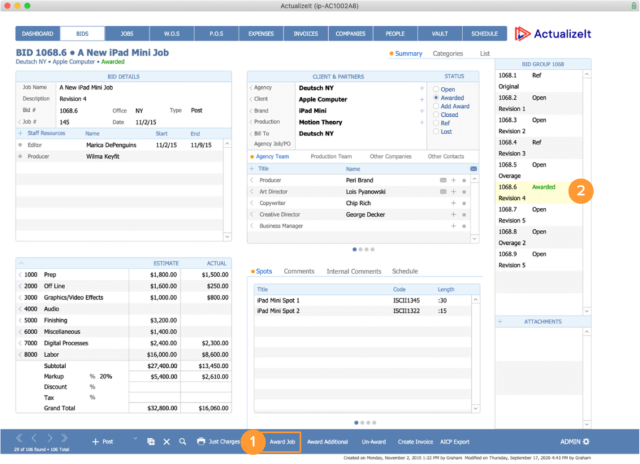Select the Lost status radio button

pos(436,132)
